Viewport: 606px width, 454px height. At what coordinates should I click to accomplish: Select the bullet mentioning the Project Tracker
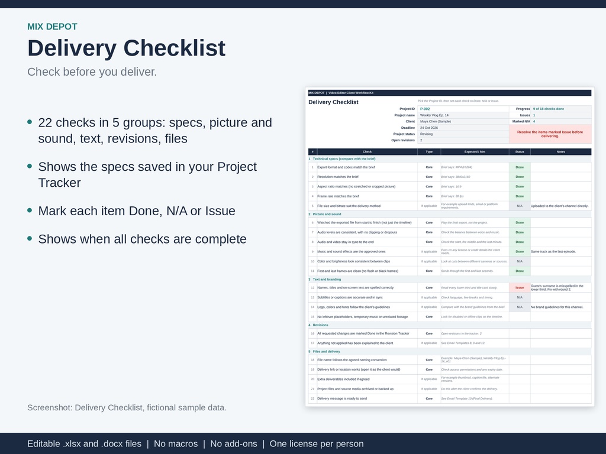[147, 174]
